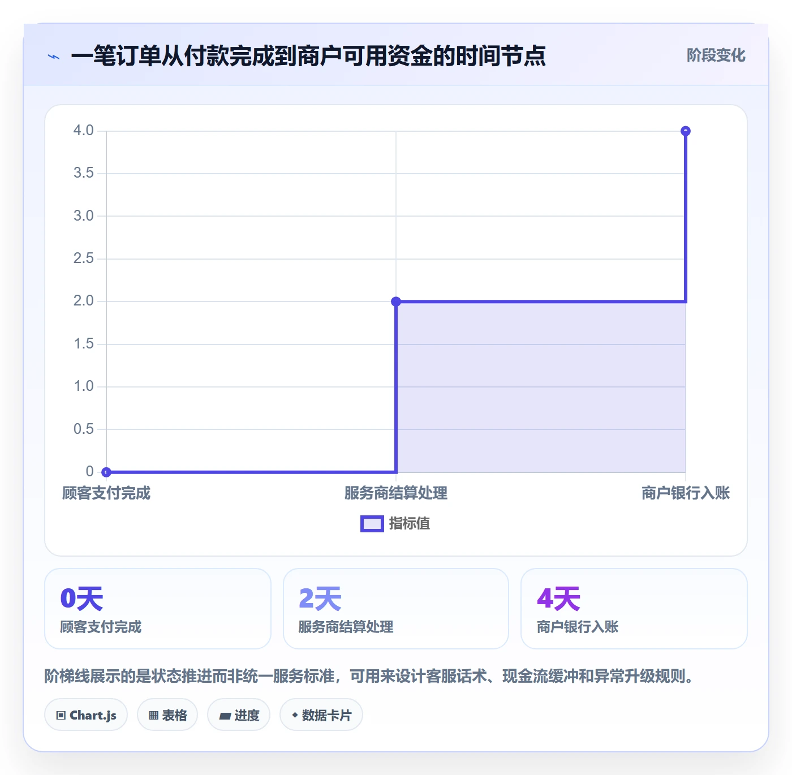Select the 0天 顾客支付完成 card
The width and height of the screenshot is (792, 775).
[158, 609]
